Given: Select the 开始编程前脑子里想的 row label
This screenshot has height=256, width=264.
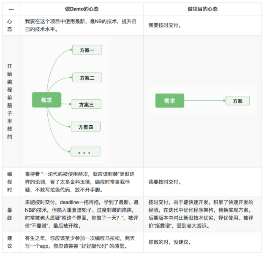Looking at the screenshot, I should [10, 101].
